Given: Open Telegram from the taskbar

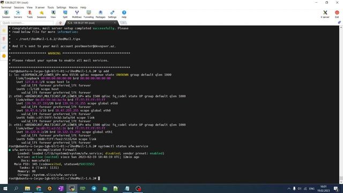Looking at the screenshot, I should pyautogui.click(x=94, y=188).
